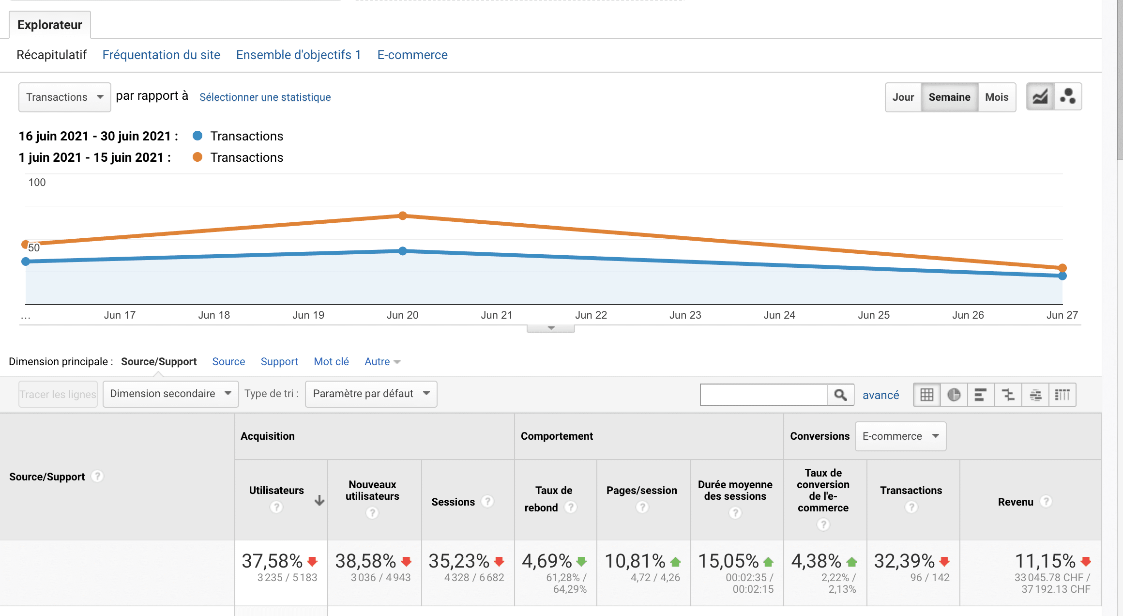
Task: Switch to motion chart view
Action: pyautogui.click(x=1068, y=97)
